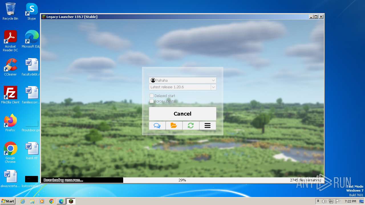
Task: Open Chrome from the taskbar
Action: 52,201
